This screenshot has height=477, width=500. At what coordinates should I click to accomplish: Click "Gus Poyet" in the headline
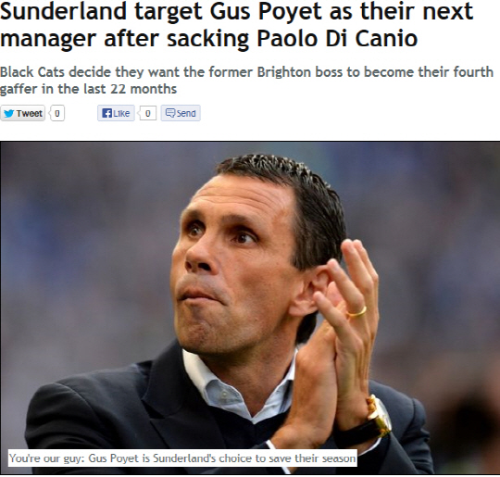[266, 13]
